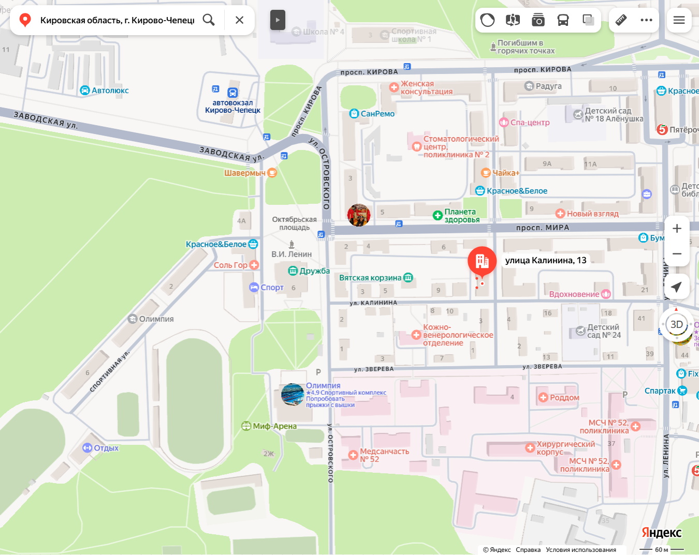Image resolution: width=699 pixels, height=555 pixels.
Task: Open the Планета здоровья pharmacy marker
Action: pos(438,215)
